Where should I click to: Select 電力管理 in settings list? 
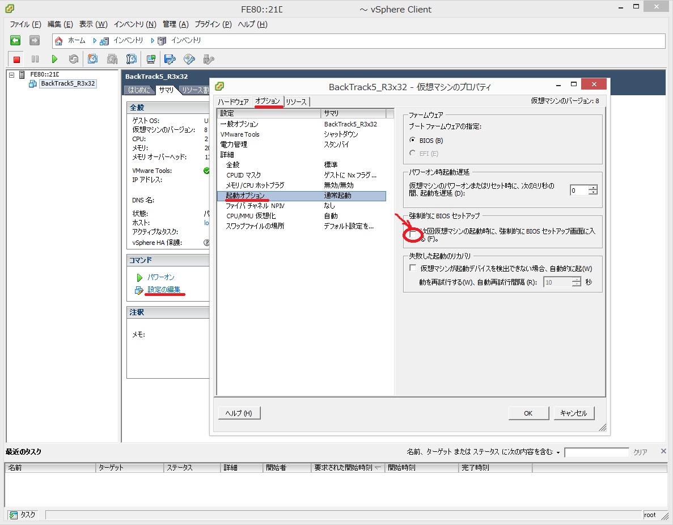point(301,145)
